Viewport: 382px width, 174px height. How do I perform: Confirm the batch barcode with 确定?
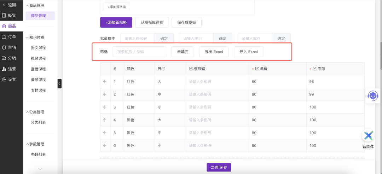[164, 38]
